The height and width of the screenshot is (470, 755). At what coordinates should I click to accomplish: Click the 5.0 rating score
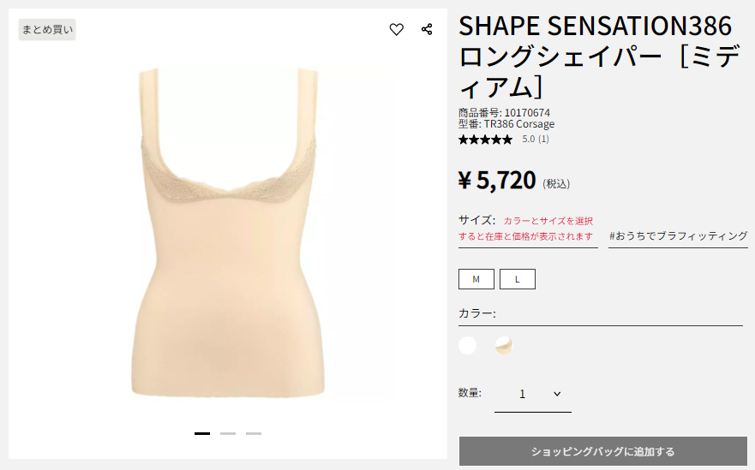(529, 139)
